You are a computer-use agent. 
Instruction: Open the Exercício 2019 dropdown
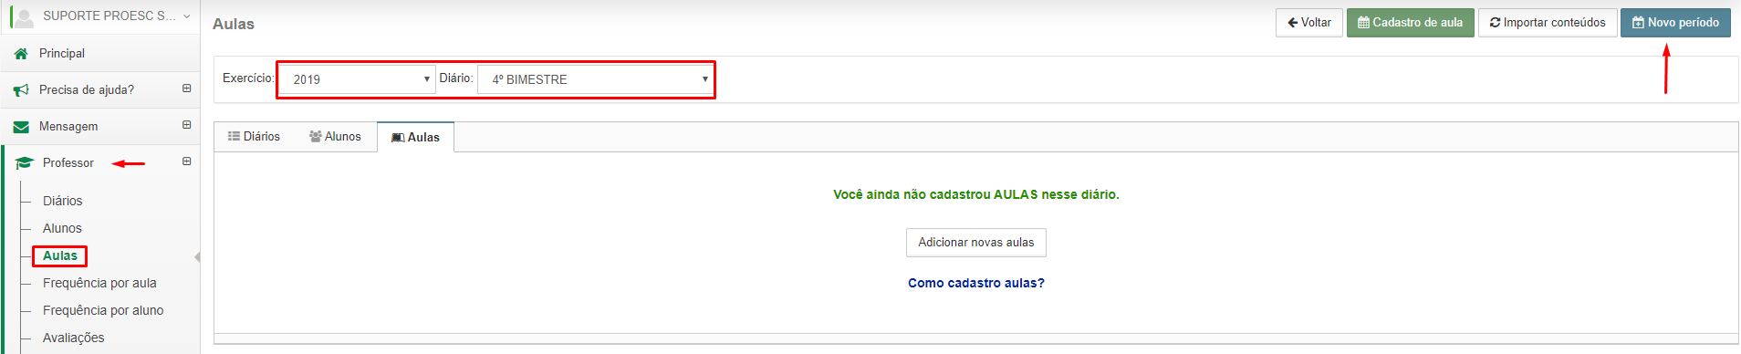357,79
